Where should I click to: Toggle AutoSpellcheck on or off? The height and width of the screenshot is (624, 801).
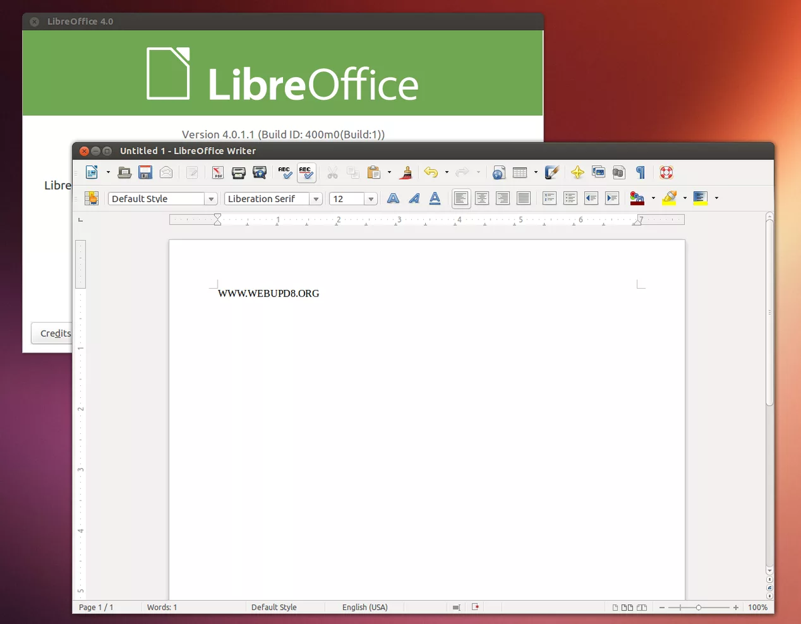(306, 172)
